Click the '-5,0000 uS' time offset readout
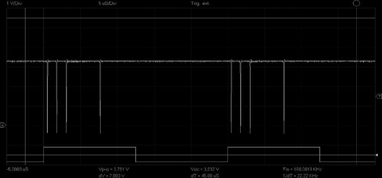The width and height of the screenshot is (382, 178). pyautogui.click(x=17, y=169)
